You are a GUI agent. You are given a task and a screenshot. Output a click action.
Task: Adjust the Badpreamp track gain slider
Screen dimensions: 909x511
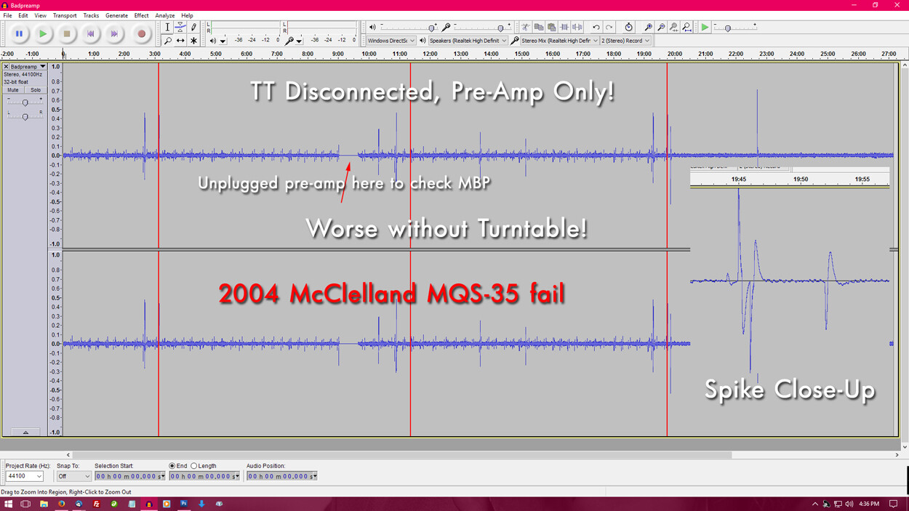tap(25, 102)
